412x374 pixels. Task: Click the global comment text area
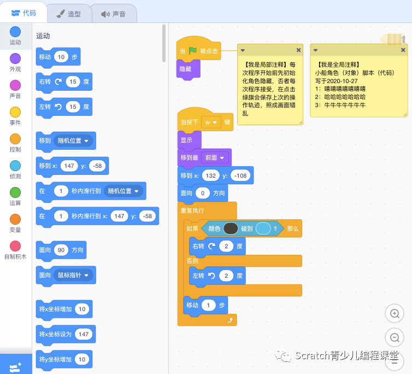358,85
